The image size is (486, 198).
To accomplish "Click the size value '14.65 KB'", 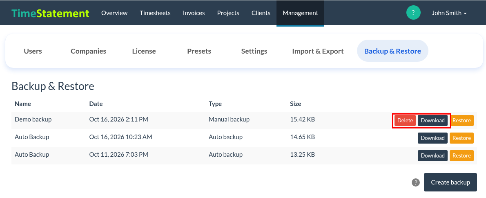I will [303, 137].
